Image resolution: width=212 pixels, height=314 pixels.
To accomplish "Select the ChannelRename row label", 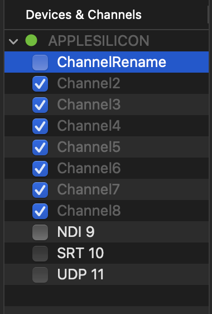I will (112, 62).
